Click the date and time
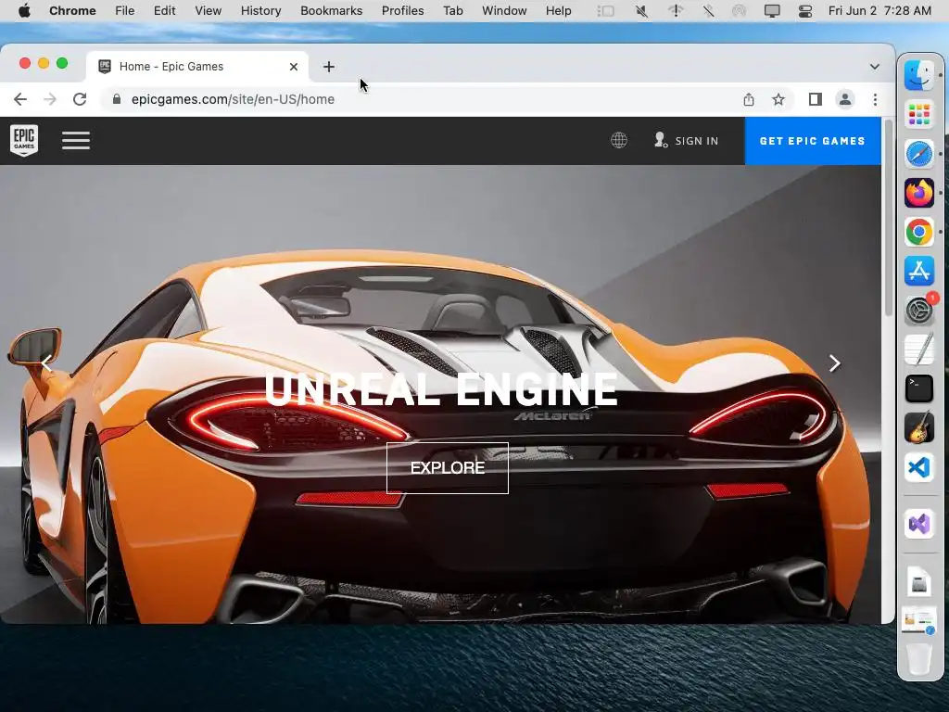949x712 pixels. point(879,11)
